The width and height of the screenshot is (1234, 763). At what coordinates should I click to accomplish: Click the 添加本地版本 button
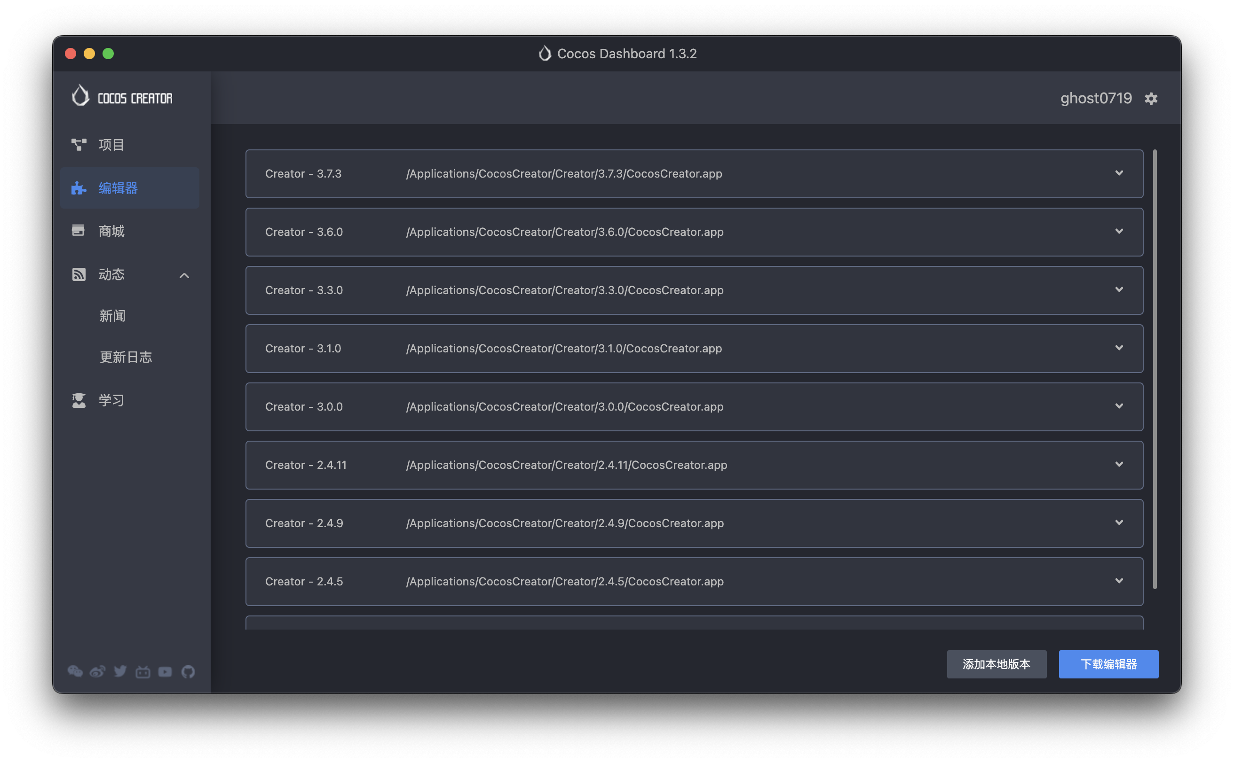pos(996,664)
